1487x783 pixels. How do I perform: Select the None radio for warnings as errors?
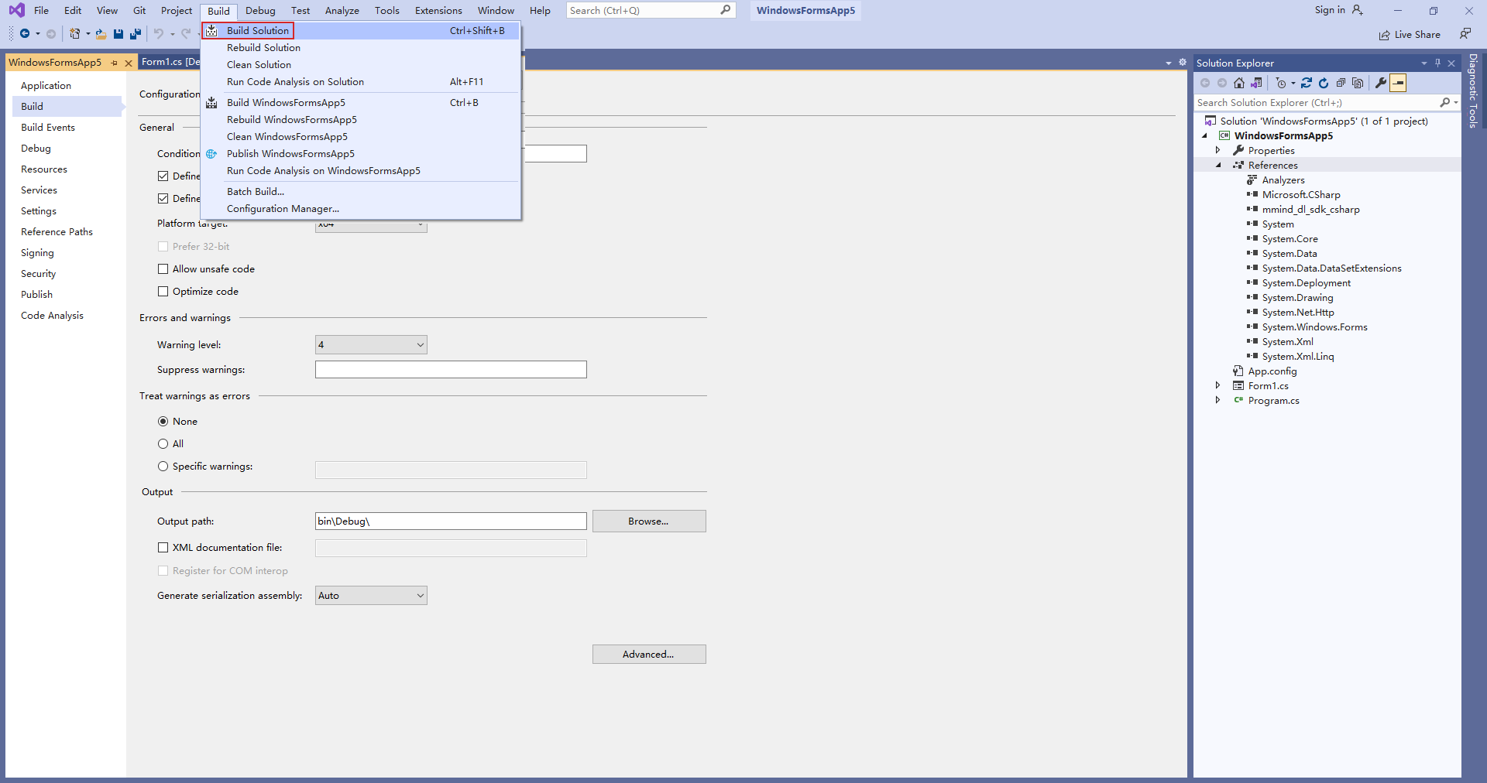coord(163,422)
